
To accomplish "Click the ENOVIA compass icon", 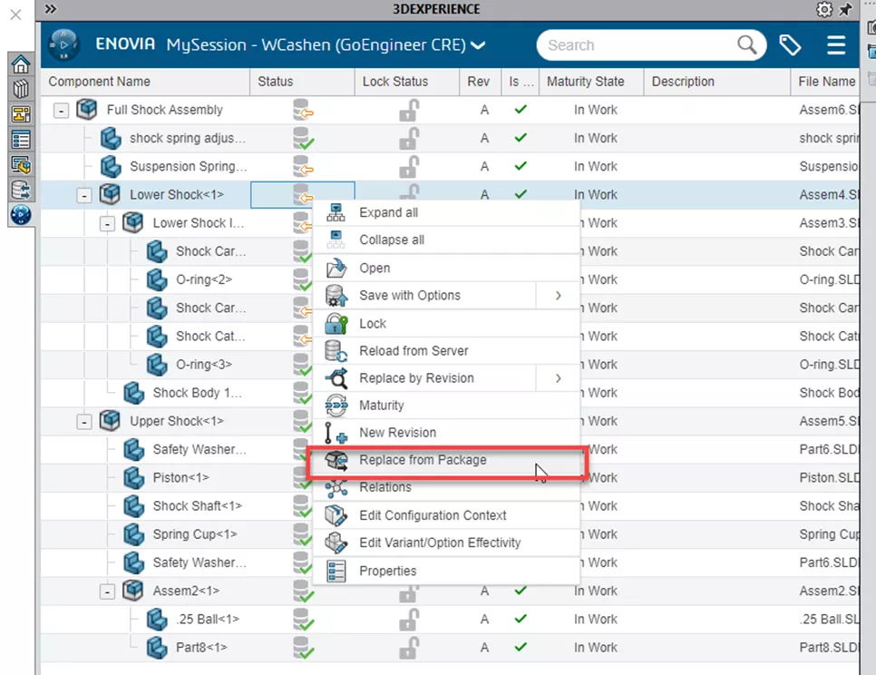I will tap(64, 44).
